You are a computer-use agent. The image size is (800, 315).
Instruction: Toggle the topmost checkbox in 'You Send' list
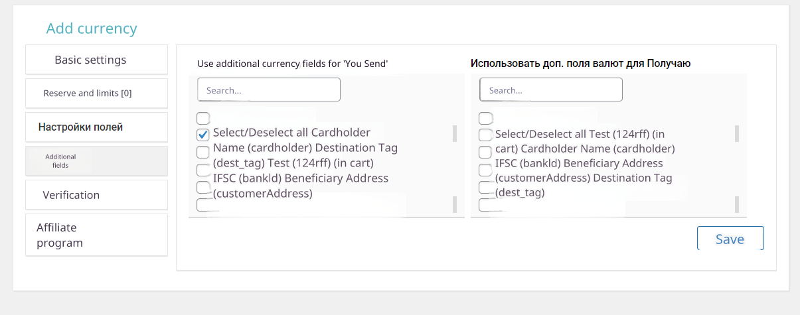[x=203, y=119]
